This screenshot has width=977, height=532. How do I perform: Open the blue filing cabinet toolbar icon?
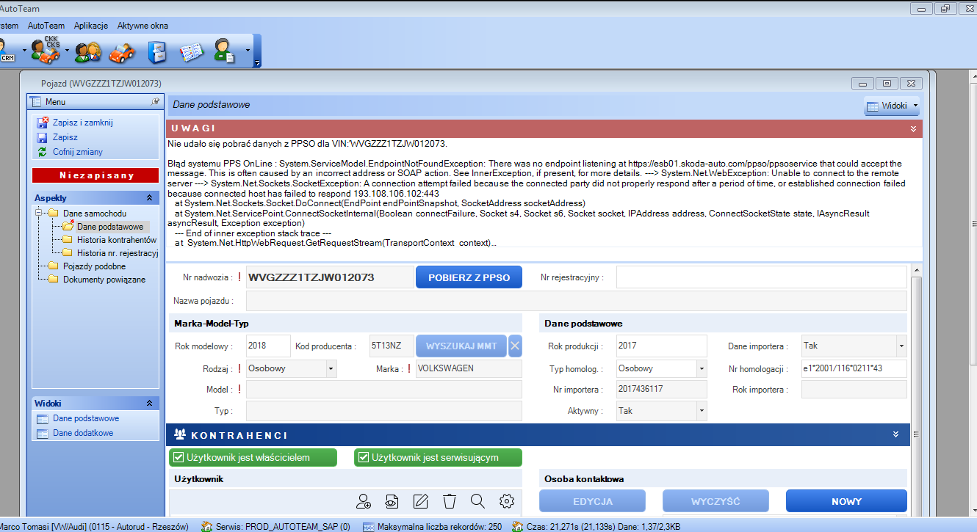point(157,52)
